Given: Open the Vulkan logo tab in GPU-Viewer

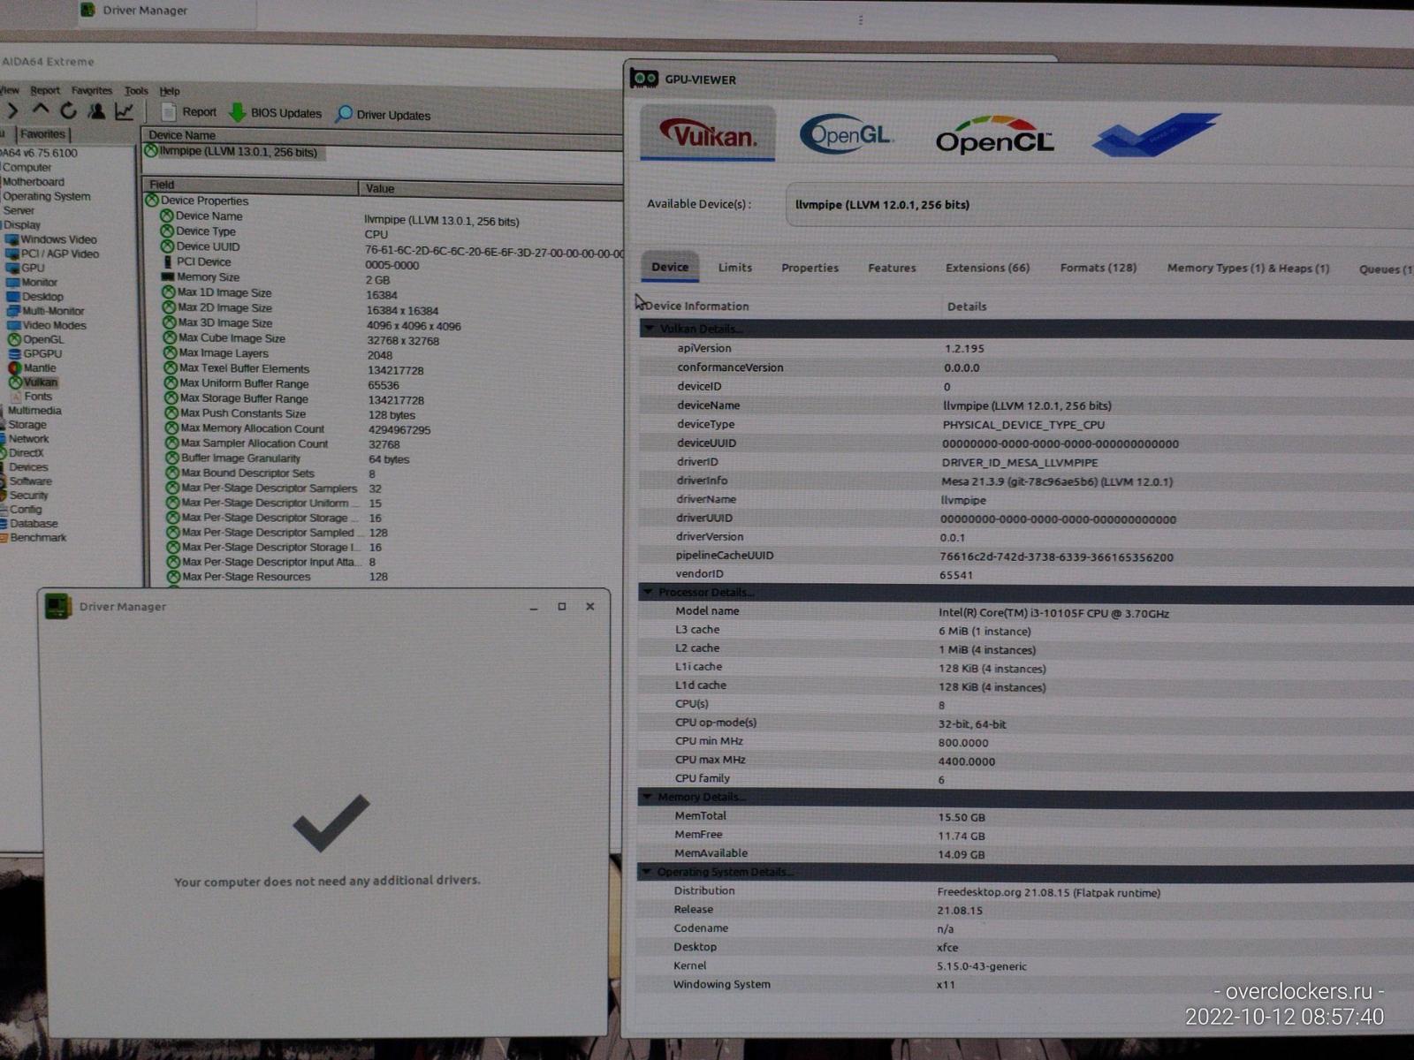Looking at the screenshot, I should click(708, 133).
